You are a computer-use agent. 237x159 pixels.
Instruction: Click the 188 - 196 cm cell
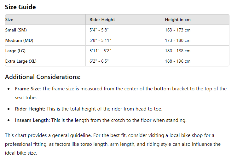178,61
